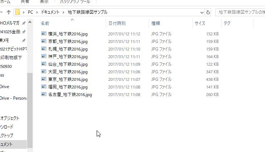265x152 pixels.
Task: Open the 共有 ribbon tab
Action: coord(25,2)
